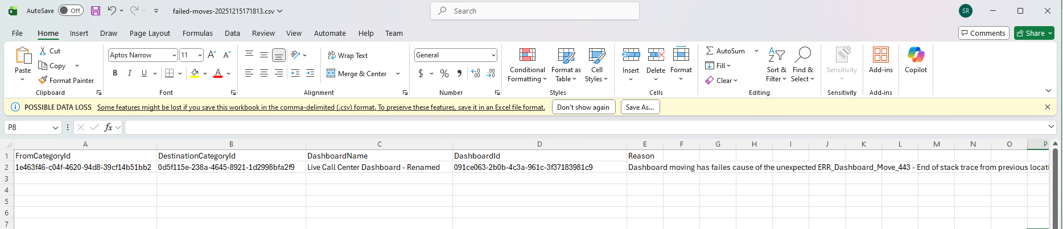Click the Middle Align icon

264,55
